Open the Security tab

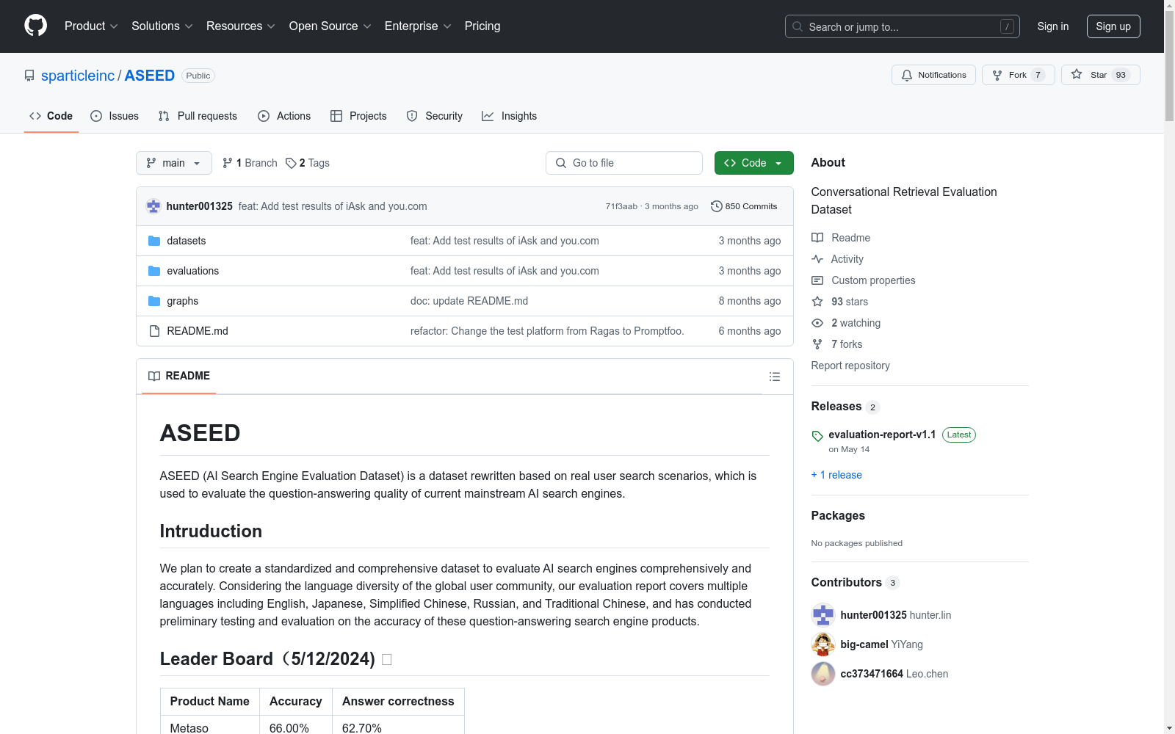click(435, 116)
